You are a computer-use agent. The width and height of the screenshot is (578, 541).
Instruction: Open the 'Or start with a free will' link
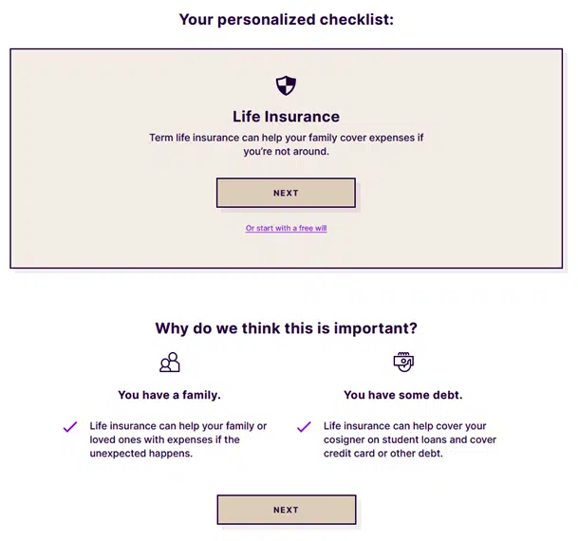pyautogui.click(x=286, y=229)
